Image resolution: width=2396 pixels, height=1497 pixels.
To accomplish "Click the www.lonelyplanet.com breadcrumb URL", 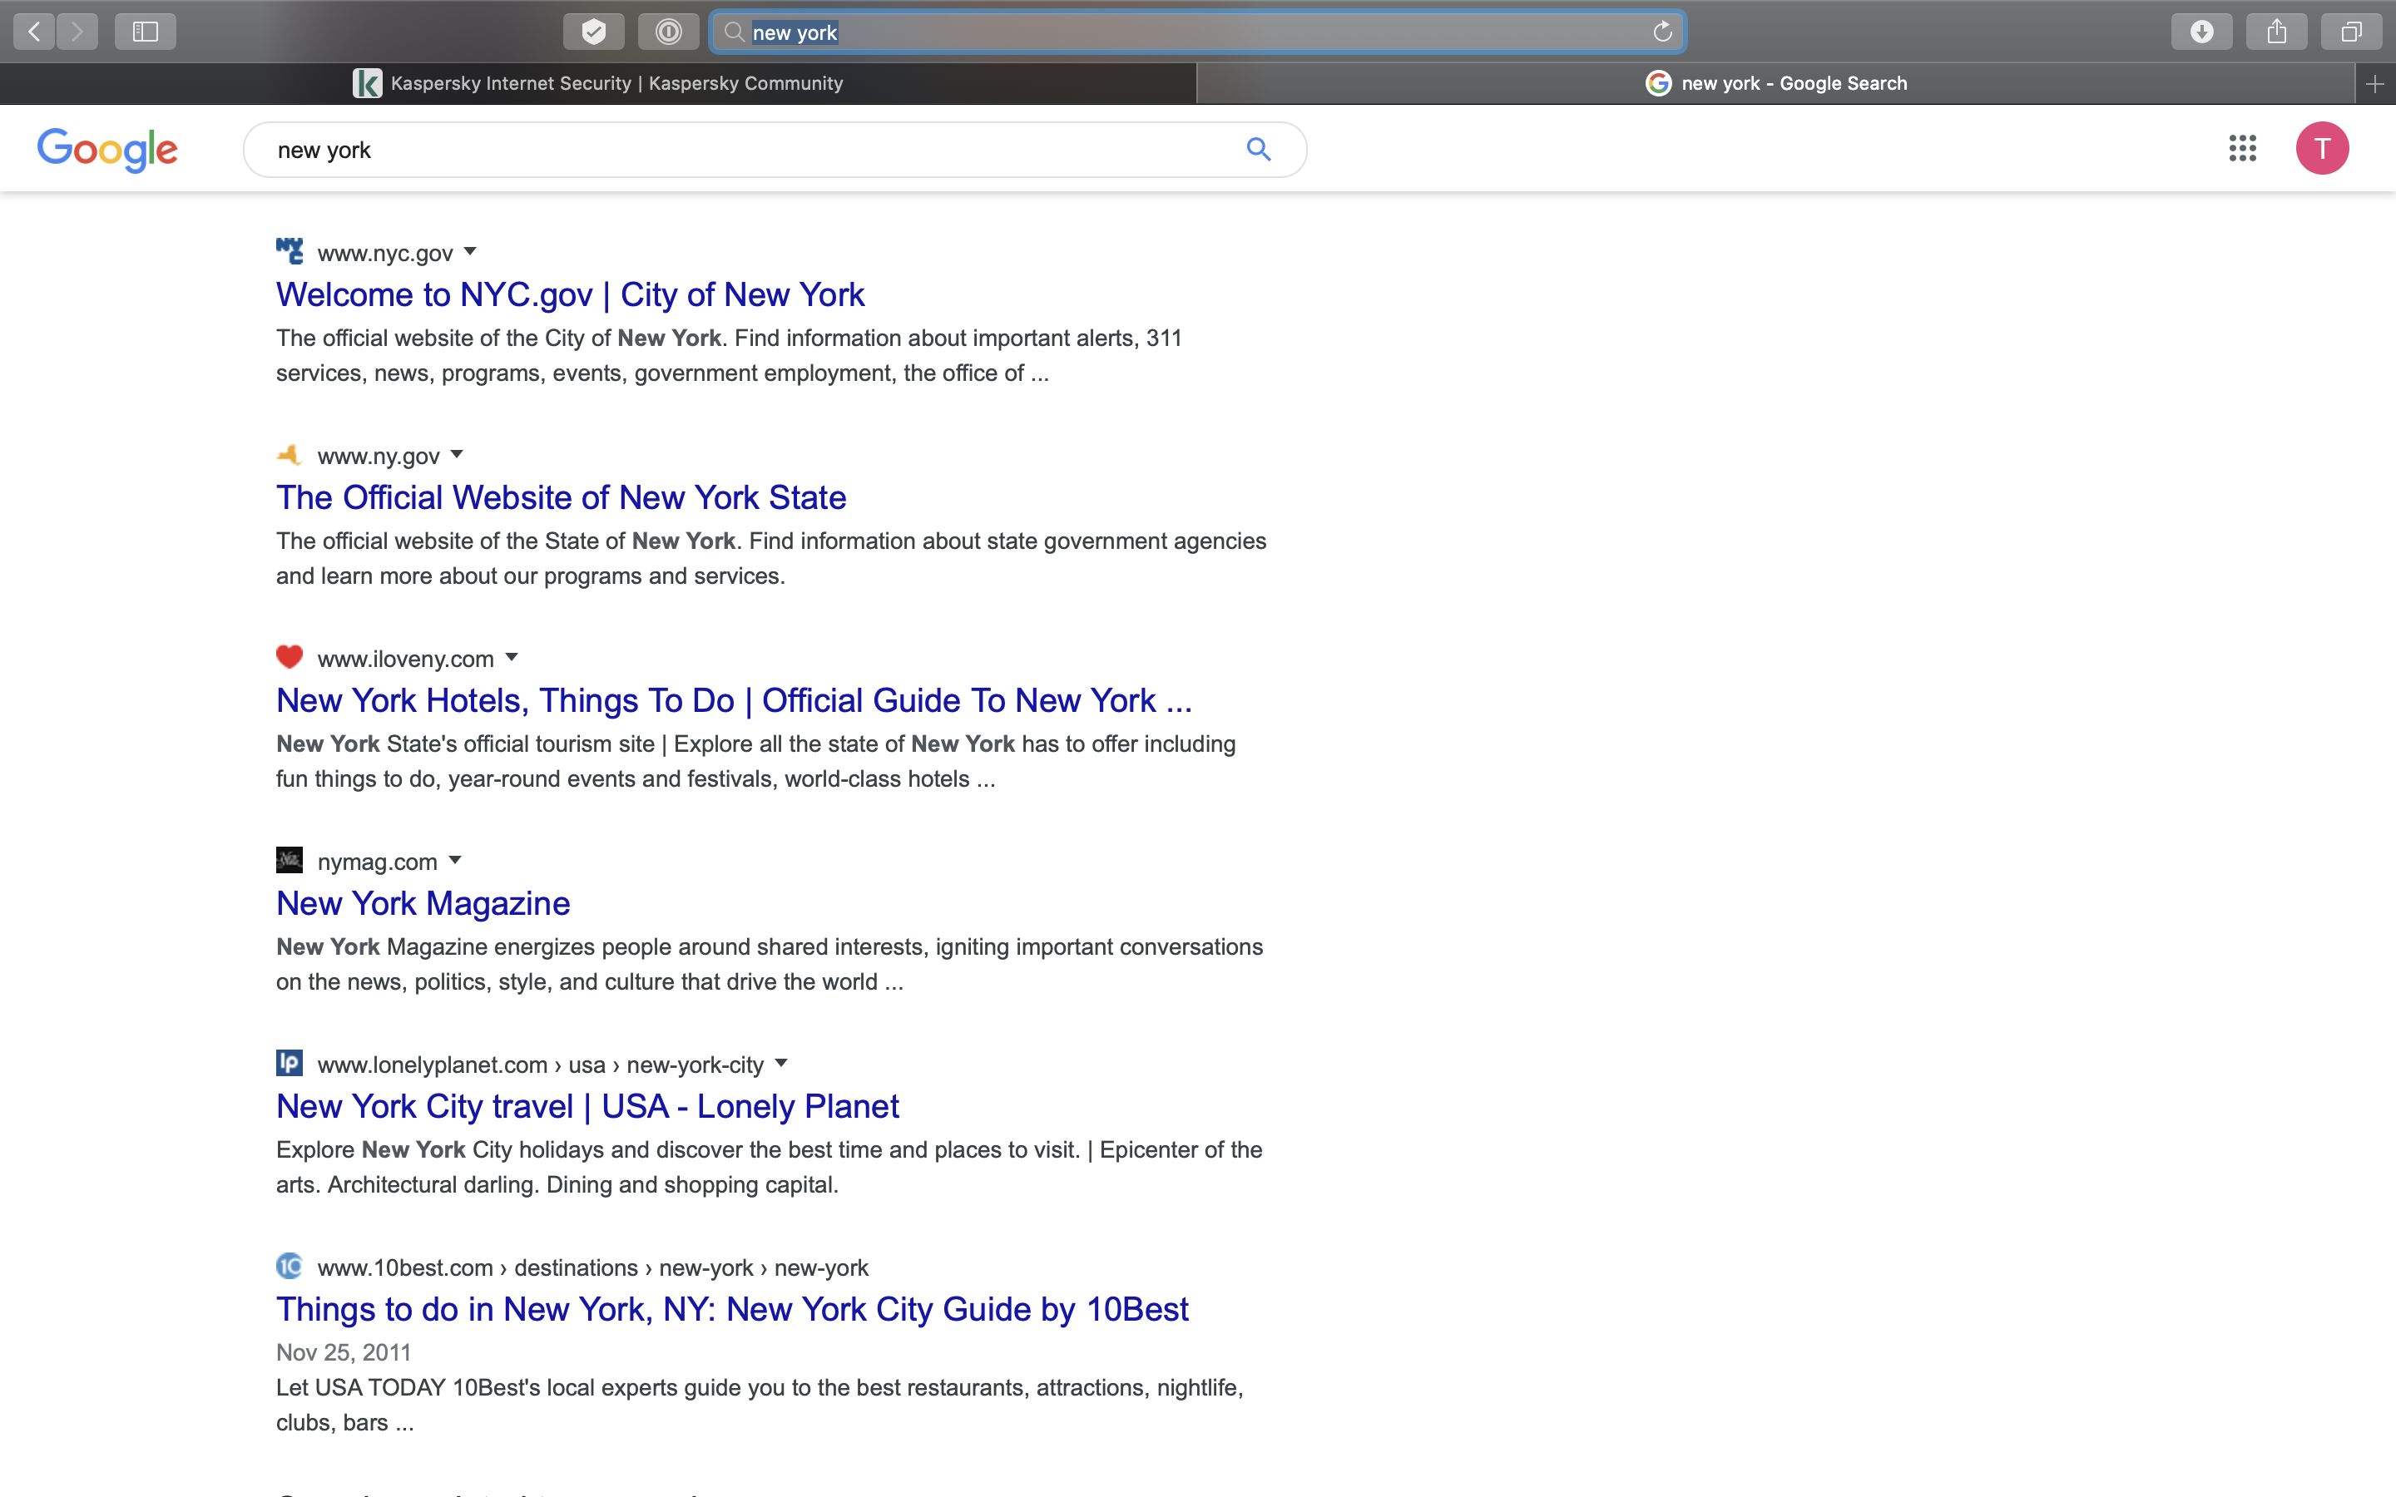I will 541,1065.
